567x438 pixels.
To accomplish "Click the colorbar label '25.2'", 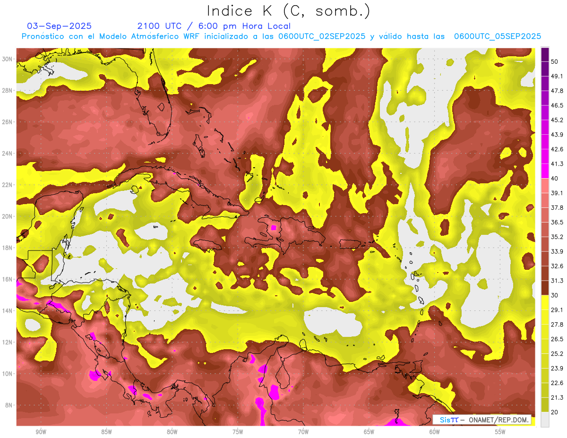I will click(x=557, y=354).
